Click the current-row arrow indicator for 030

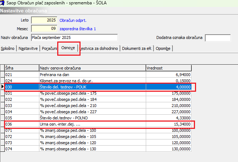pos(2,87)
